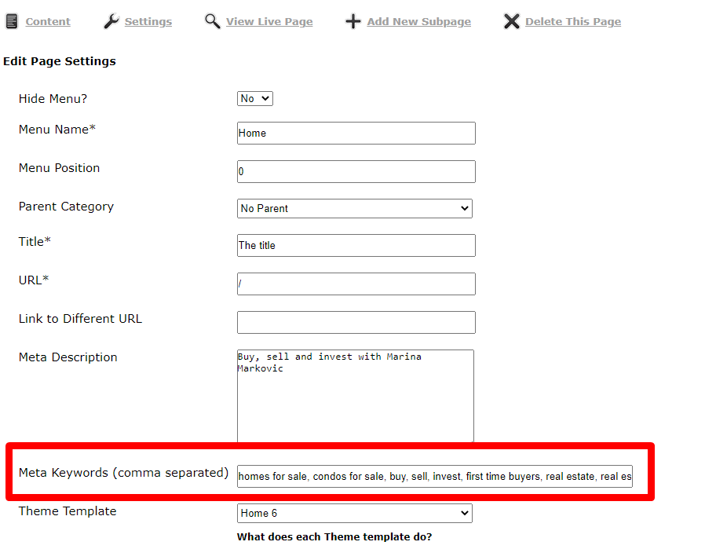Click inside the Meta Description textarea

355,396
